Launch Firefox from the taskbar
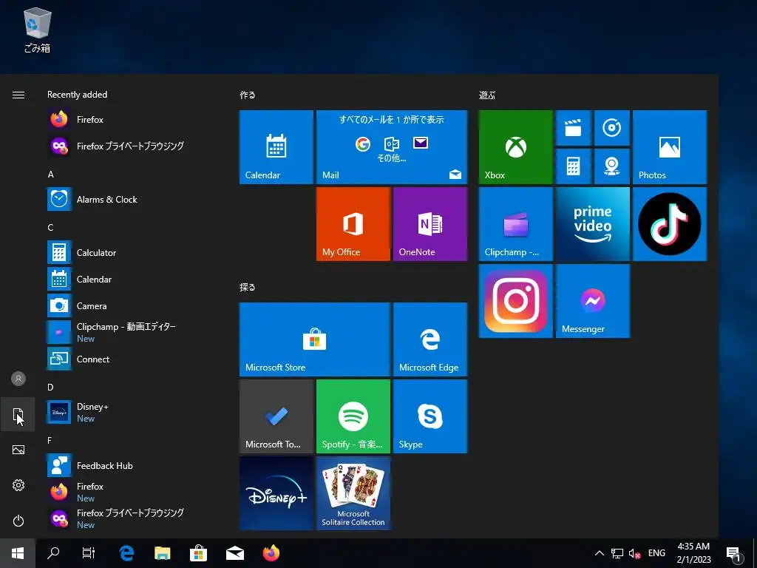The height and width of the screenshot is (568, 757). coord(271,553)
